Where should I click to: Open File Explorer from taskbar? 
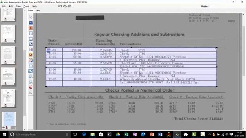click(92, 135)
